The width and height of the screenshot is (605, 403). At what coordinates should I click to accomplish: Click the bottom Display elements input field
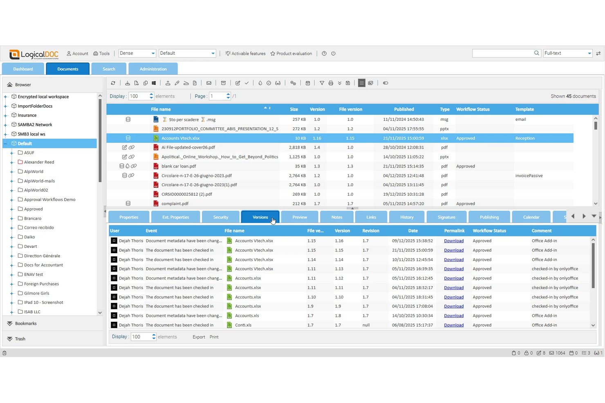point(141,337)
